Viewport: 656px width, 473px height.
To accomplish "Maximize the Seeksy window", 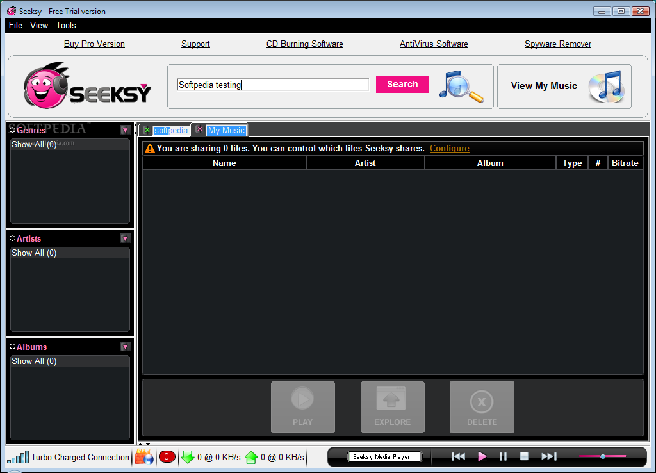I will pyautogui.click(x=621, y=12).
